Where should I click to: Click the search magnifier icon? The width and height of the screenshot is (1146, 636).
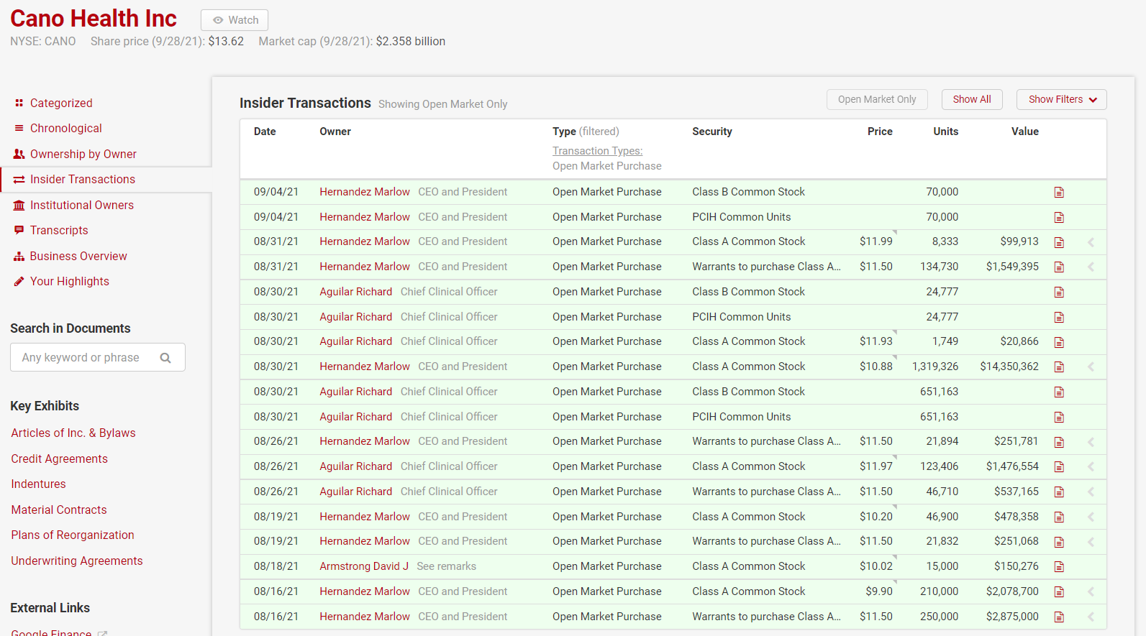tap(165, 358)
